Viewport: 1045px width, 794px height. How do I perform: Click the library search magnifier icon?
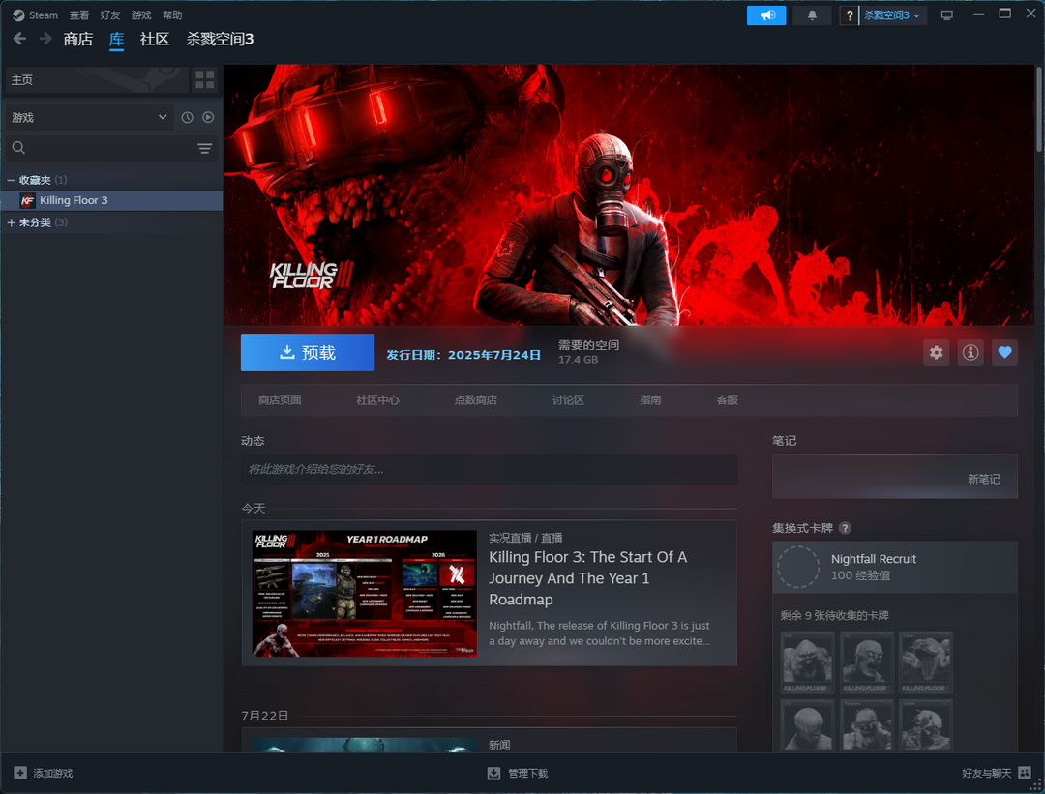(x=18, y=148)
